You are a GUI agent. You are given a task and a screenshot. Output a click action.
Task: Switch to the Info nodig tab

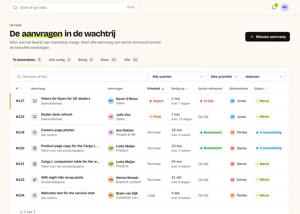coord(60,60)
